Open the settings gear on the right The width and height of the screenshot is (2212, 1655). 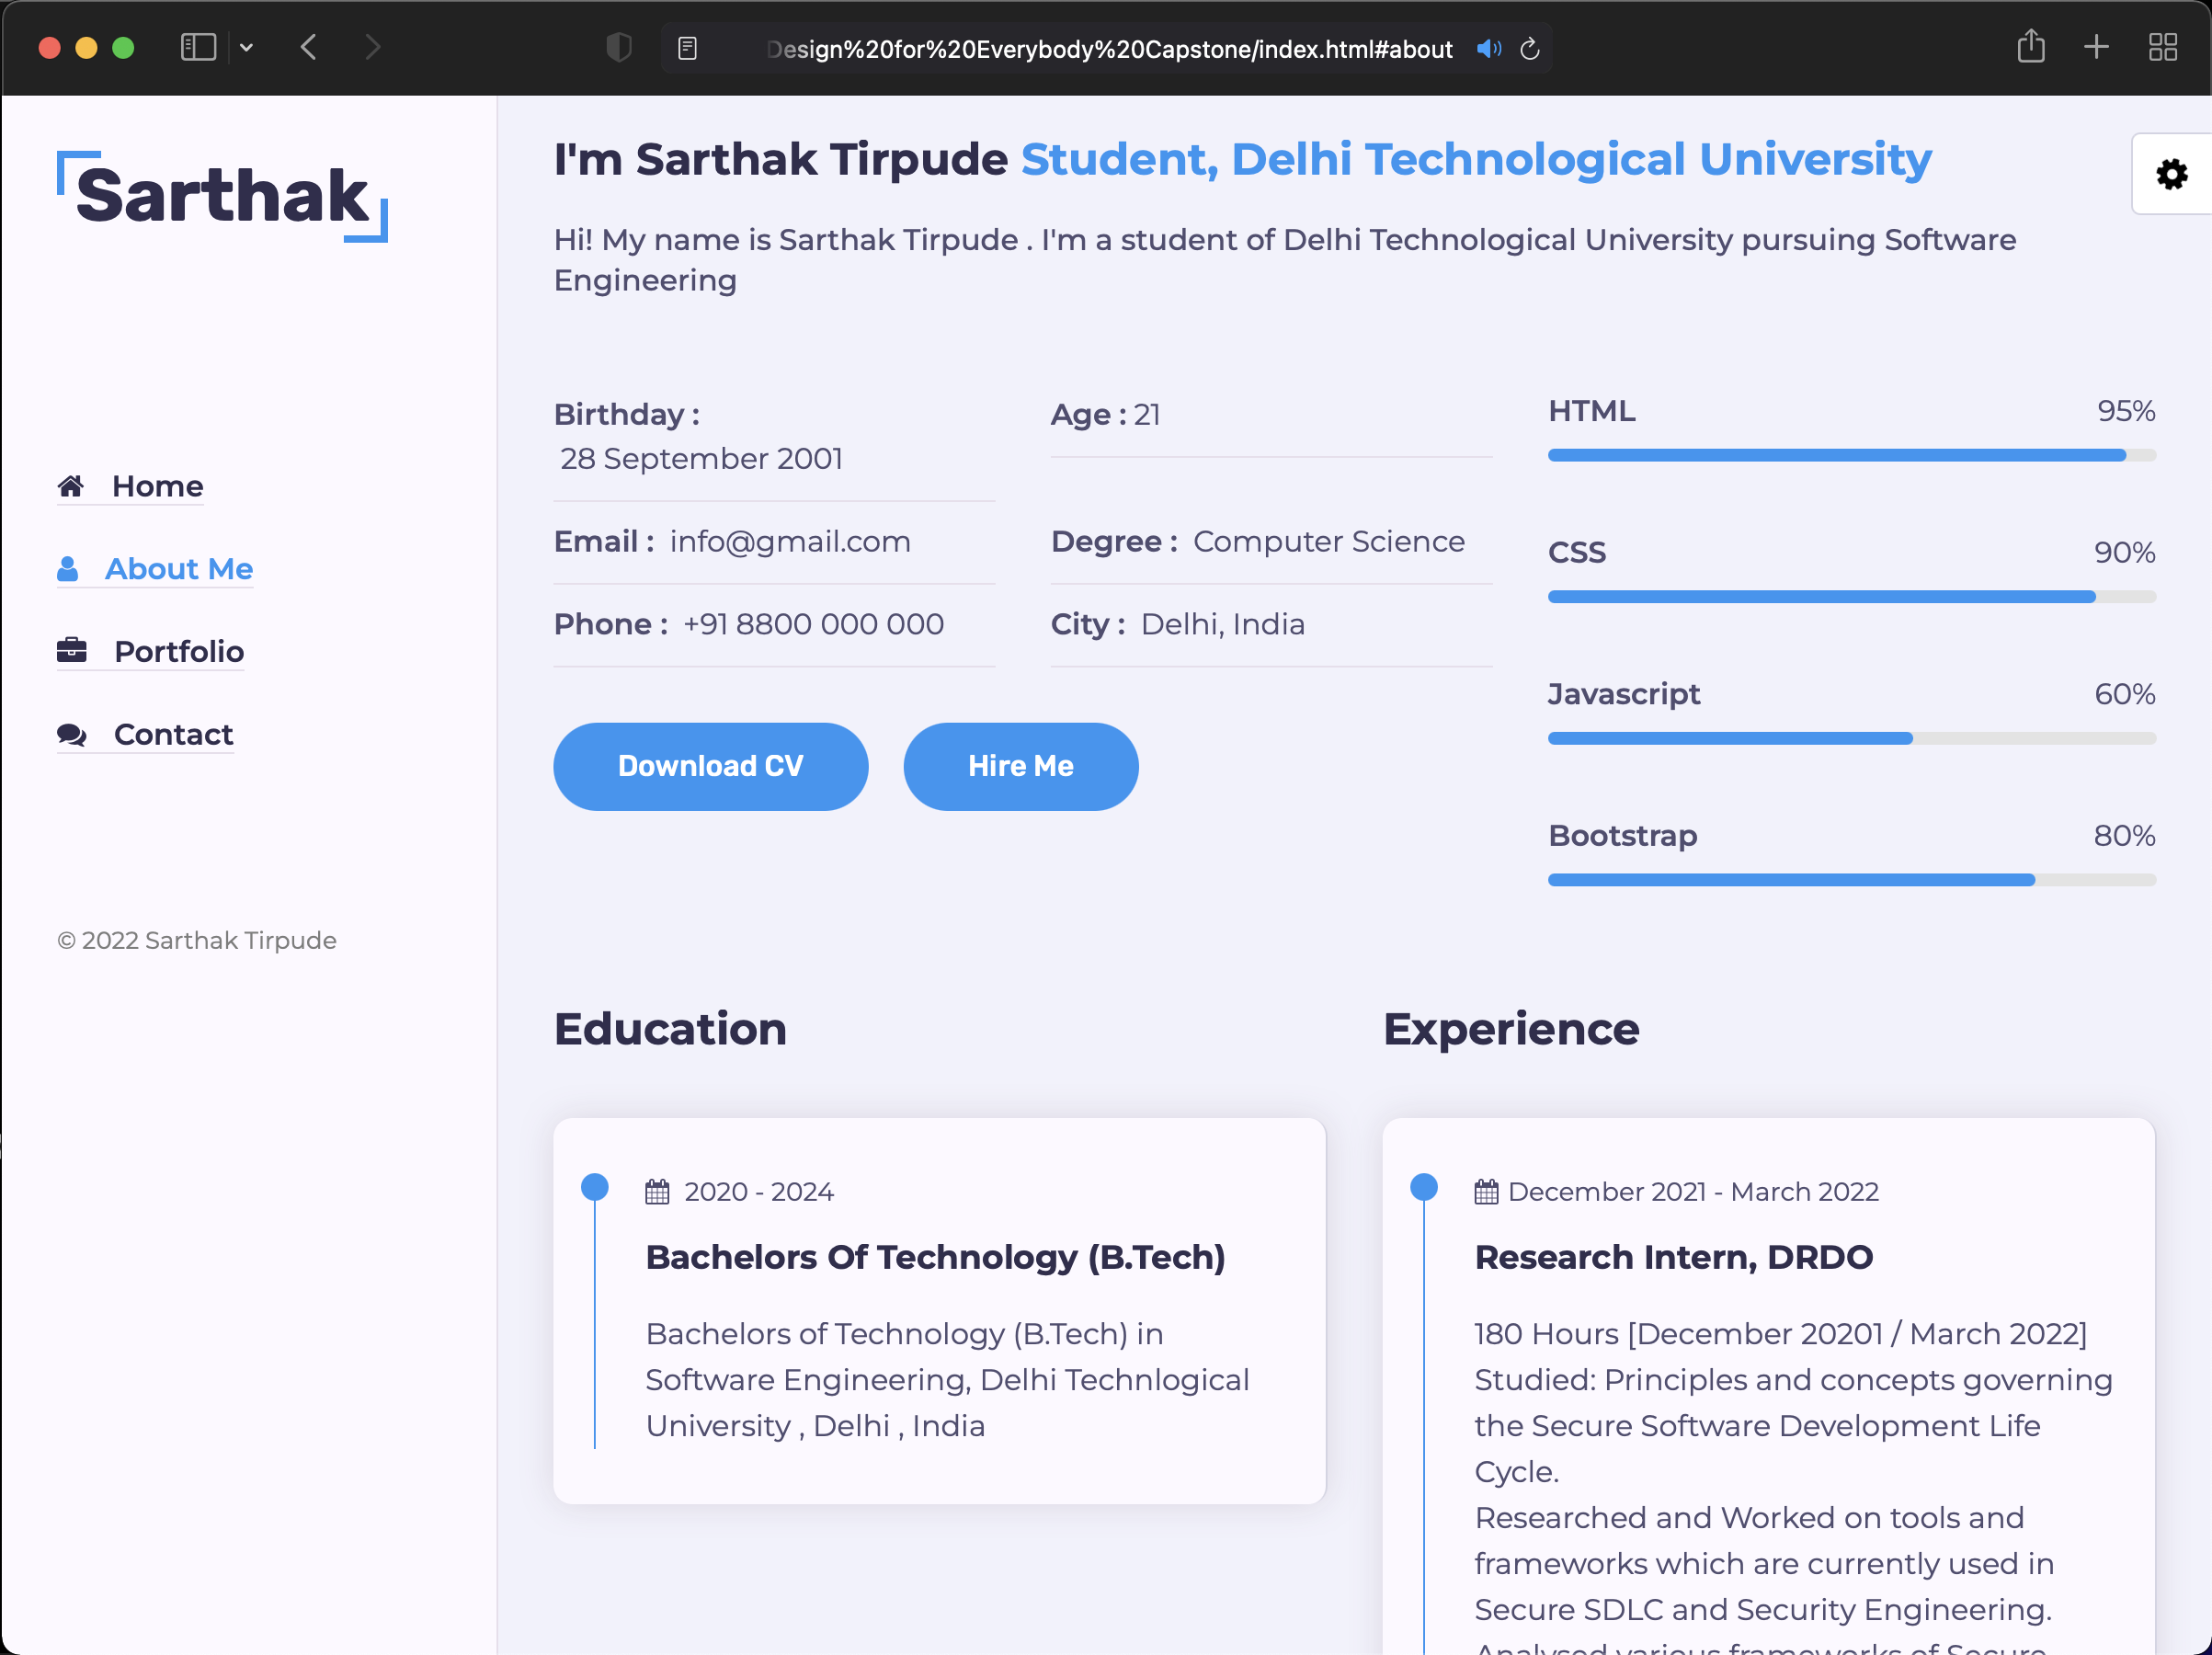(x=2170, y=174)
